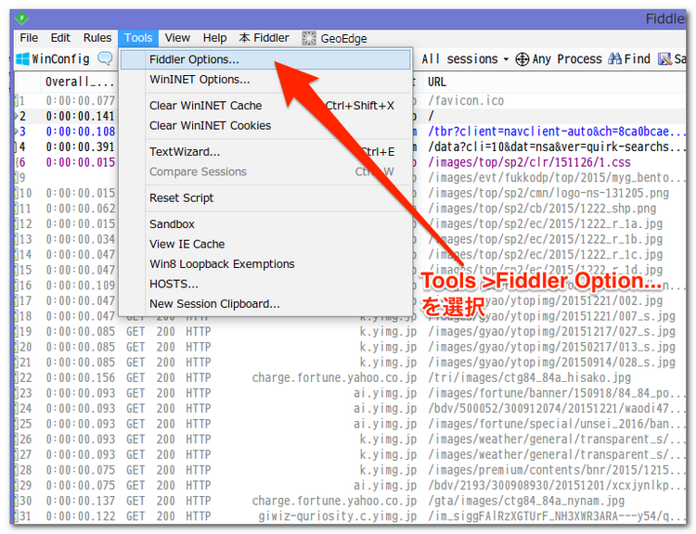Click the Find binoculars icon
The height and width of the screenshot is (534, 696).
[x=614, y=58]
